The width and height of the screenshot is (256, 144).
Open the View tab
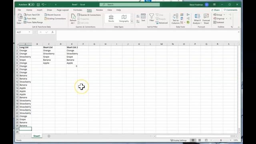[110, 10]
